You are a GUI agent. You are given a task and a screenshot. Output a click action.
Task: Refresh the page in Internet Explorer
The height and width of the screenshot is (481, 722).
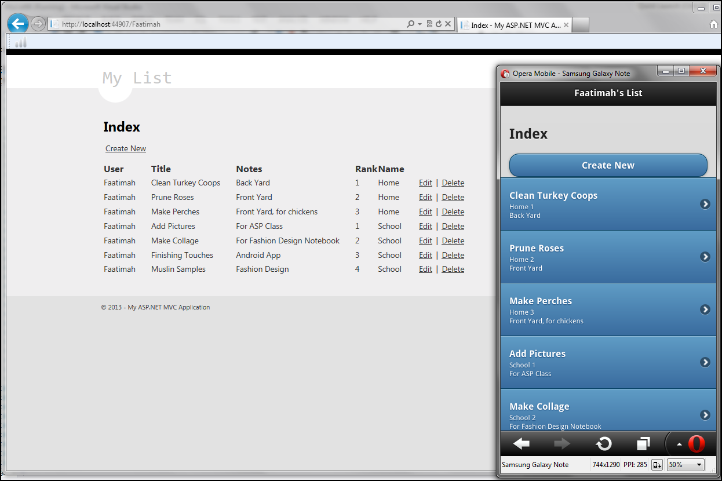coord(439,24)
